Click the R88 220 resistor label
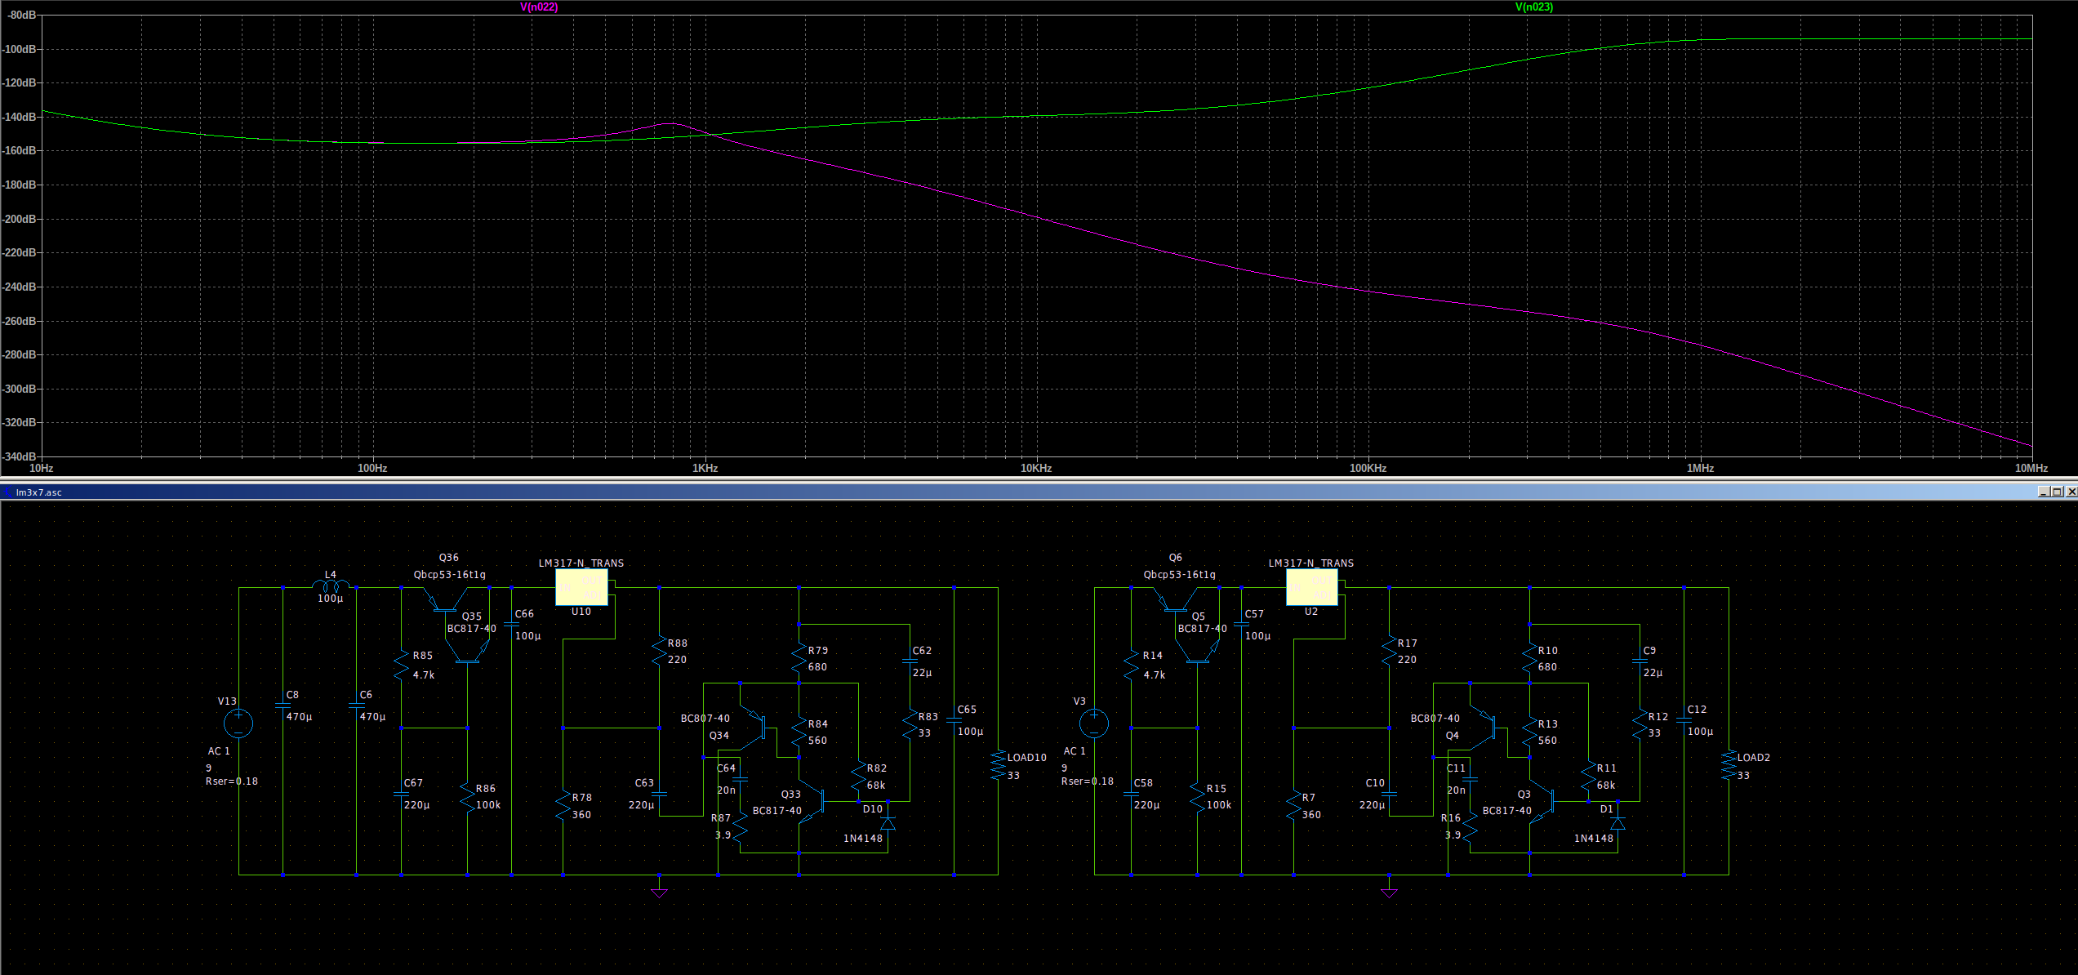The height and width of the screenshot is (975, 2078). 677,652
